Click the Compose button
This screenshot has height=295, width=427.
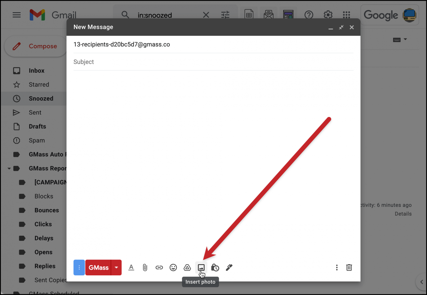[x=36, y=46]
